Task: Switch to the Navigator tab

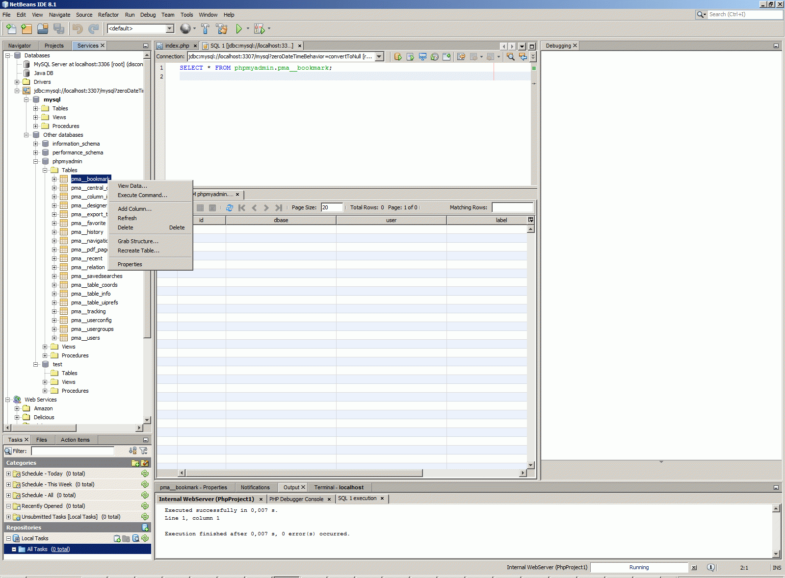Action: (x=20, y=46)
